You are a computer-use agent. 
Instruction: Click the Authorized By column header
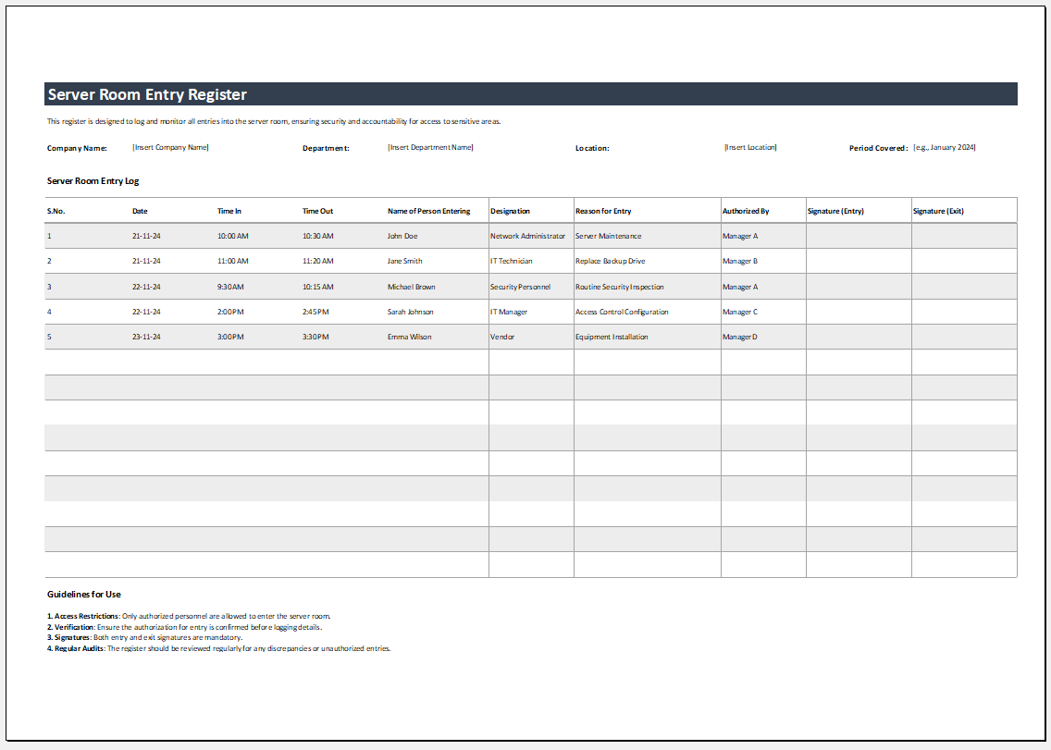coord(745,211)
